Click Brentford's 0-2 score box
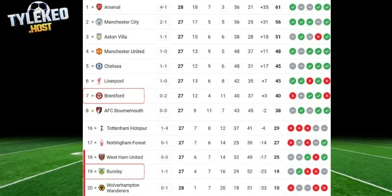This screenshot has height=196, width=392. click(x=163, y=96)
